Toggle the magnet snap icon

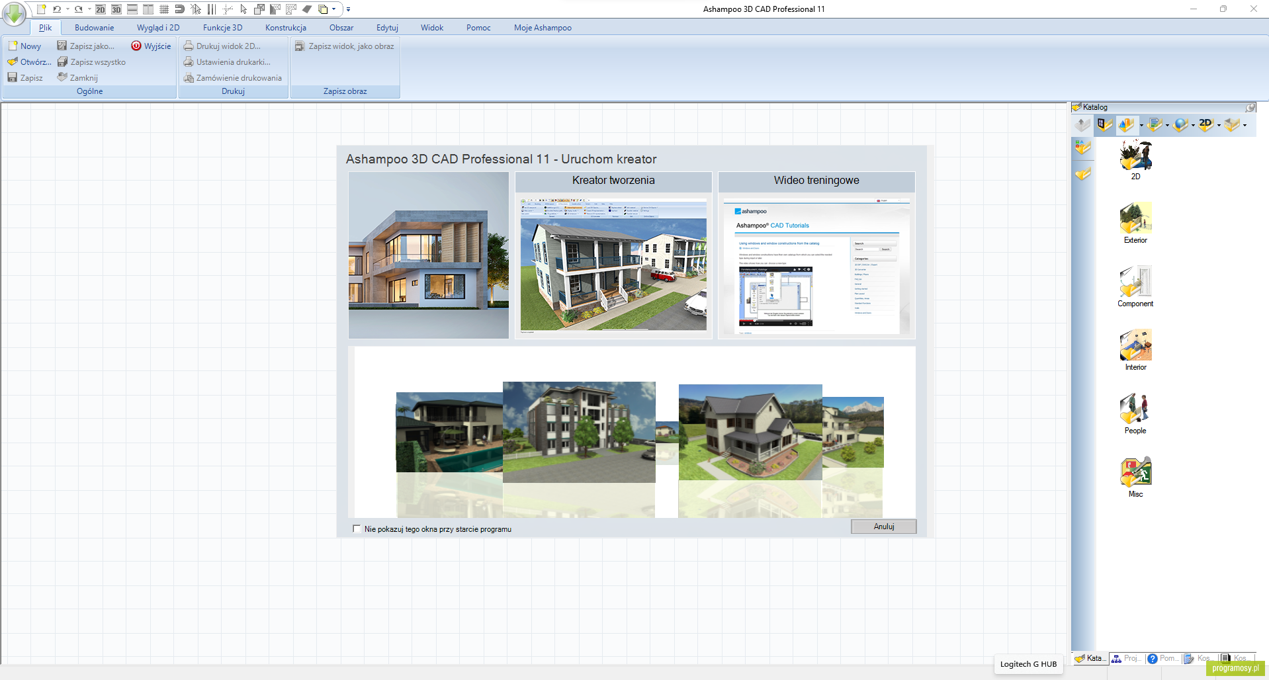click(180, 9)
